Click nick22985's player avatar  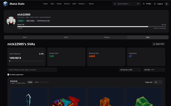pyautogui.click(x=11, y=21)
